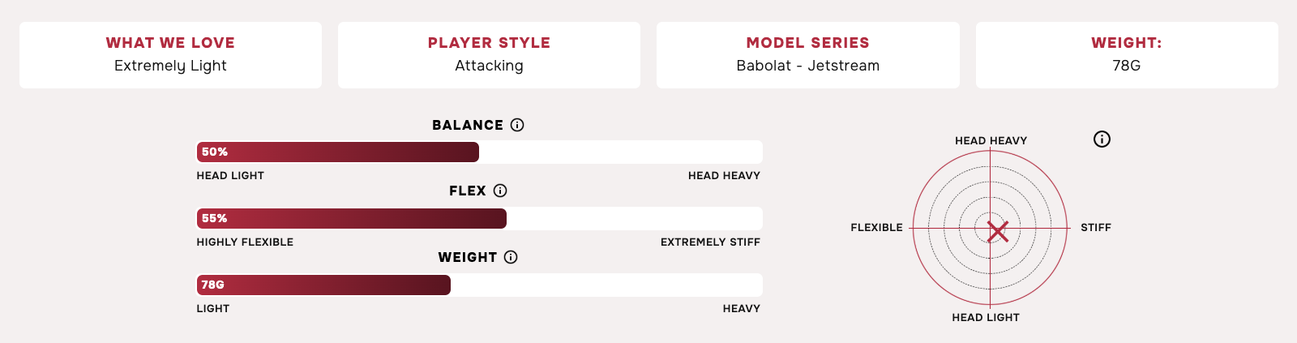Screen dimensions: 1297x343
Task: Click the FLEXIBLE label left of the chart
Action: [x=876, y=227]
